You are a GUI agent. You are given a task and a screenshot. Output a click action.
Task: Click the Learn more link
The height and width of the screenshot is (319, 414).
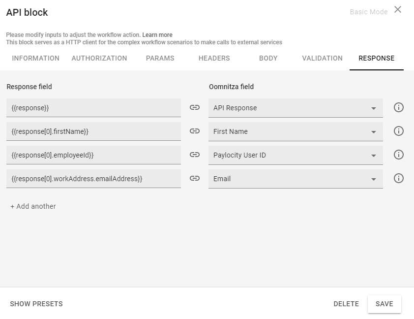coord(157,35)
